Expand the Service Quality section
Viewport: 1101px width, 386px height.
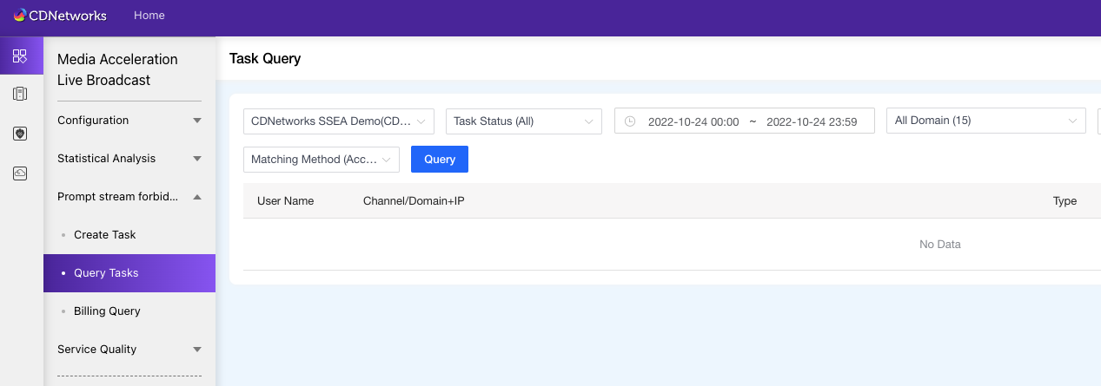[129, 350]
